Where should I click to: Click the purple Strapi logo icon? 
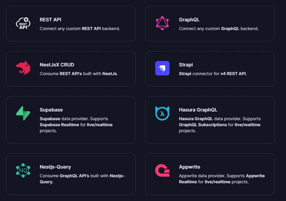(162, 68)
